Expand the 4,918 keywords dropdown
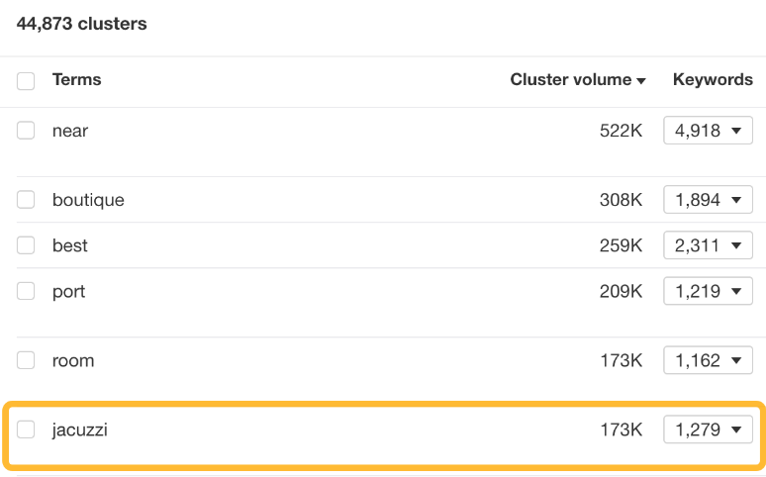The image size is (766, 477). (x=708, y=131)
